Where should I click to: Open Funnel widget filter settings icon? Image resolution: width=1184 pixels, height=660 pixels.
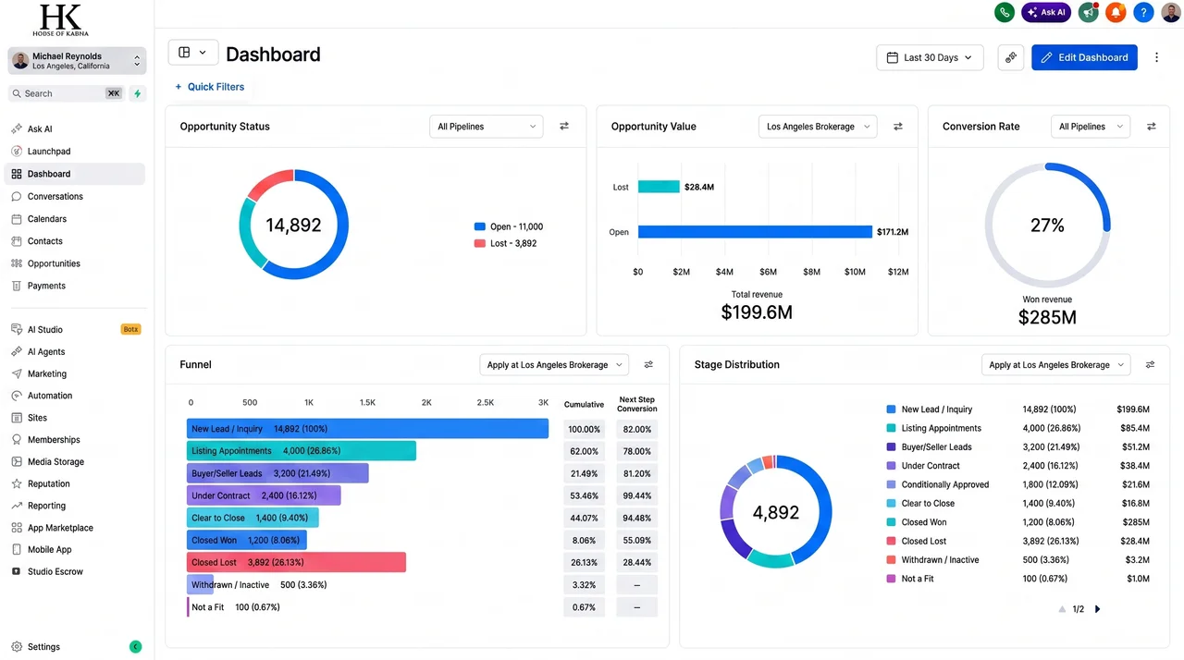click(648, 365)
